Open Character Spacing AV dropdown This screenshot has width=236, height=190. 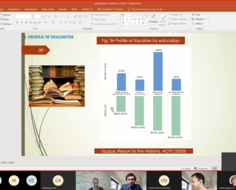point(40,22)
